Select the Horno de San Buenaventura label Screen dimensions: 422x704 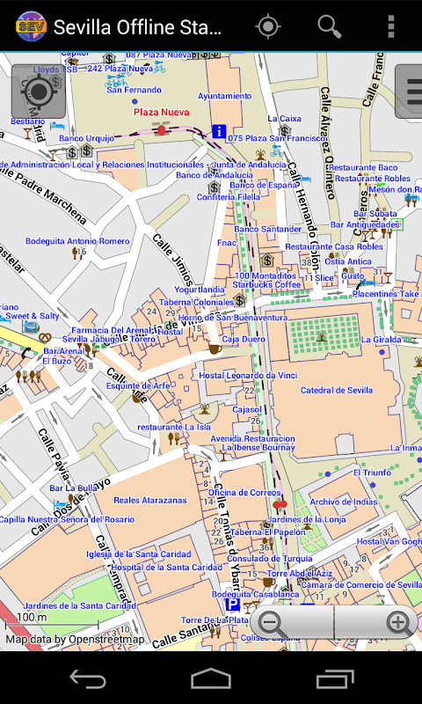233,318
